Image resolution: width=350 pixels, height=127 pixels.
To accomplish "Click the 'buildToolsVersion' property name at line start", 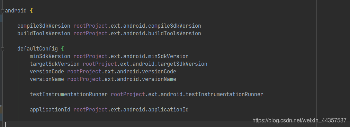I will tap(44, 34).
